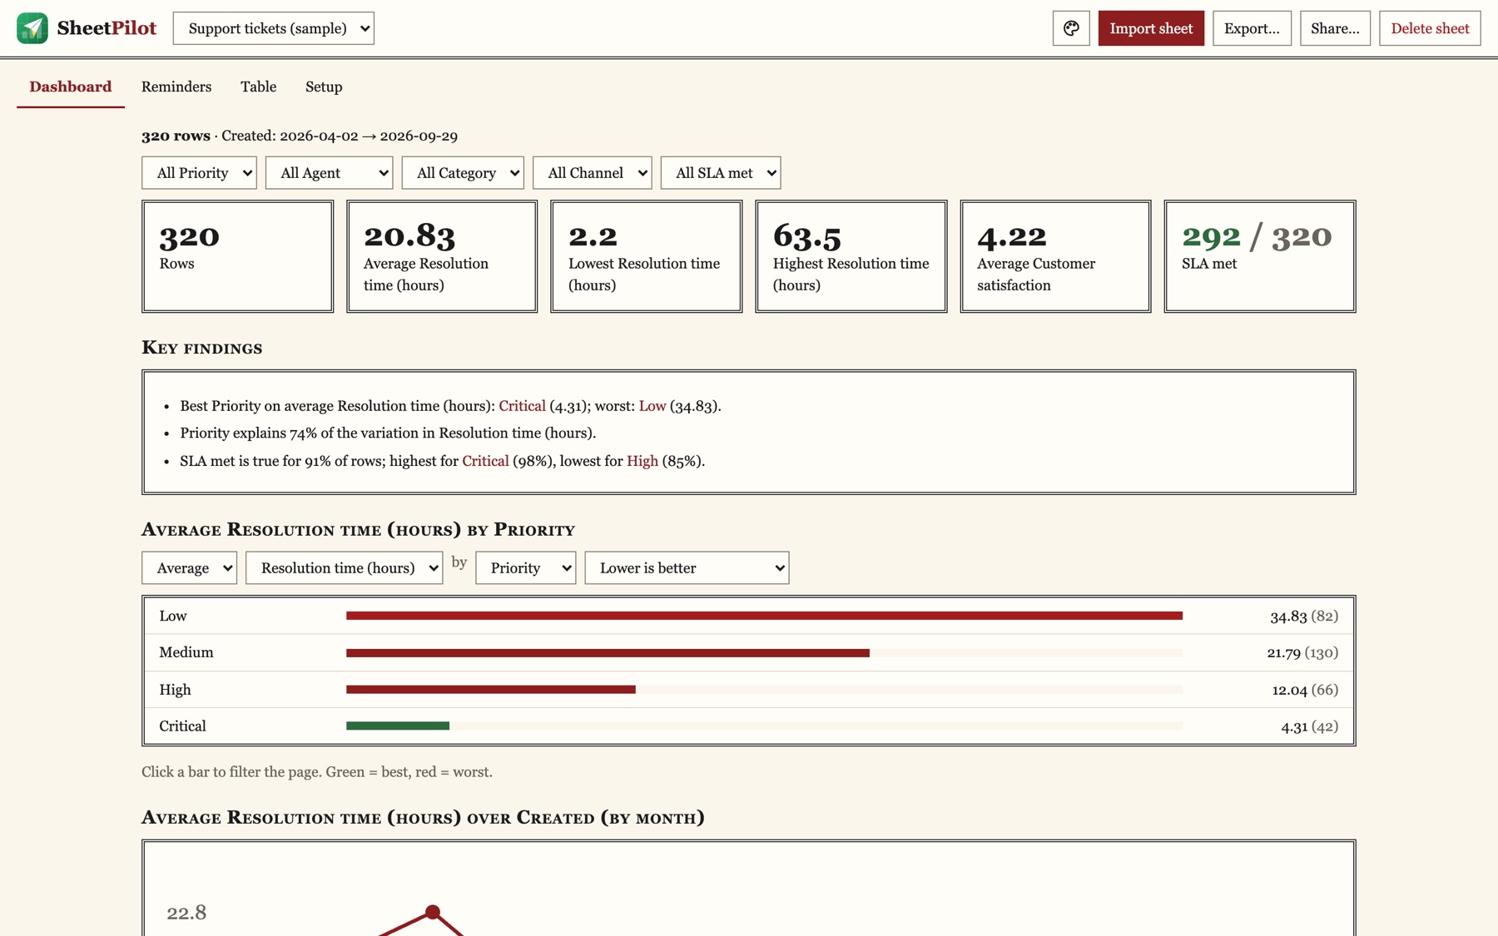Expand the All SLA met filter
The height and width of the screenshot is (936, 1498).
(x=721, y=173)
